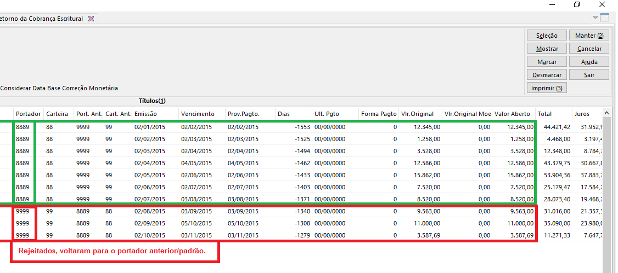This screenshot has height=273, width=618.
Task: Sort by the Port. Ant. column header
Action: [88, 114]
